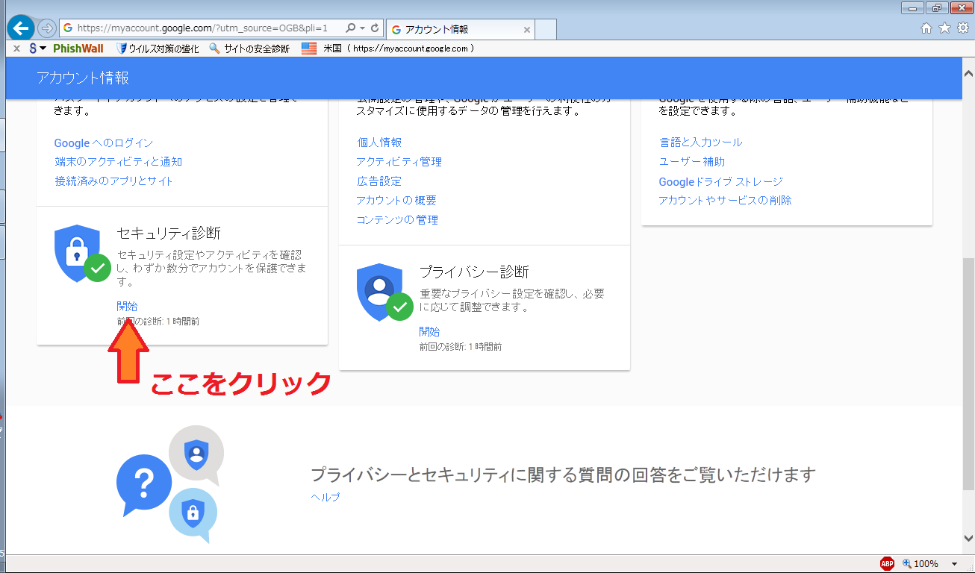Screen dimensions: 975x573
Task: Click the search magnifier in address bar
Action: (350, 28)
